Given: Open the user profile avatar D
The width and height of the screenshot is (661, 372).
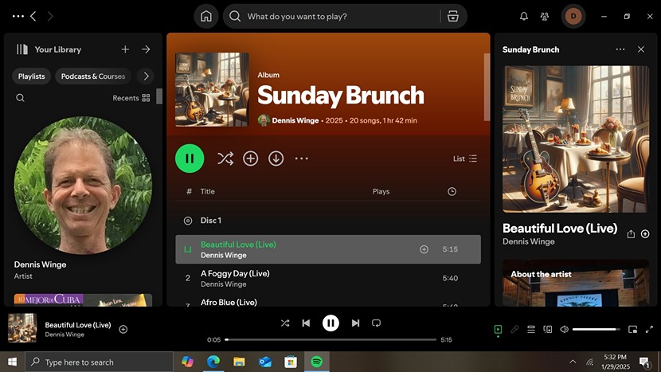Looking at the screenshot, I should coord(573,17).
